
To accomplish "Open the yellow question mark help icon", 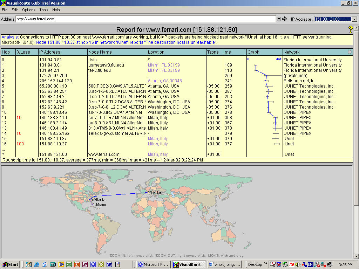I will click(x=350, y=29).
